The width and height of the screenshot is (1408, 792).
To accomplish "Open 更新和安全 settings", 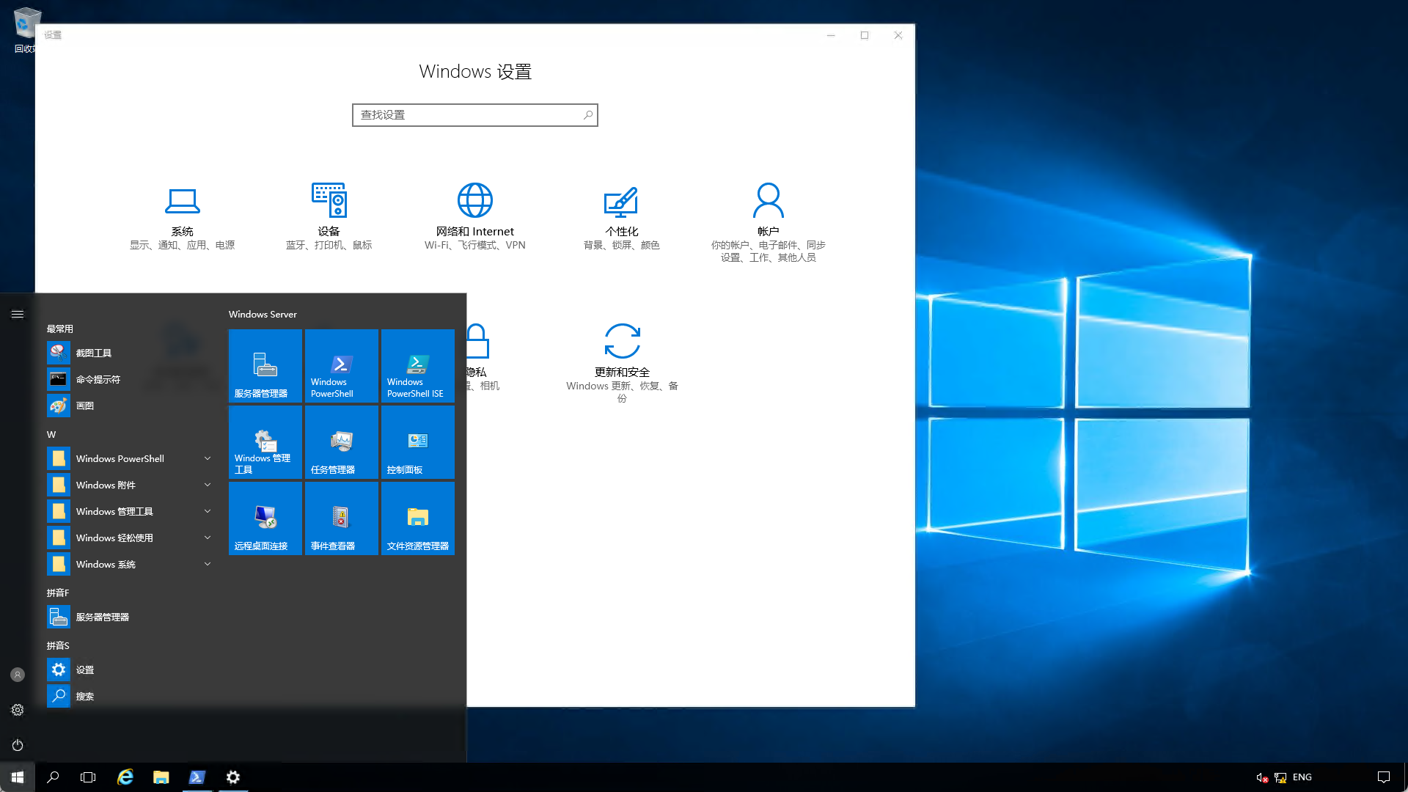I will tap(622, 363).
